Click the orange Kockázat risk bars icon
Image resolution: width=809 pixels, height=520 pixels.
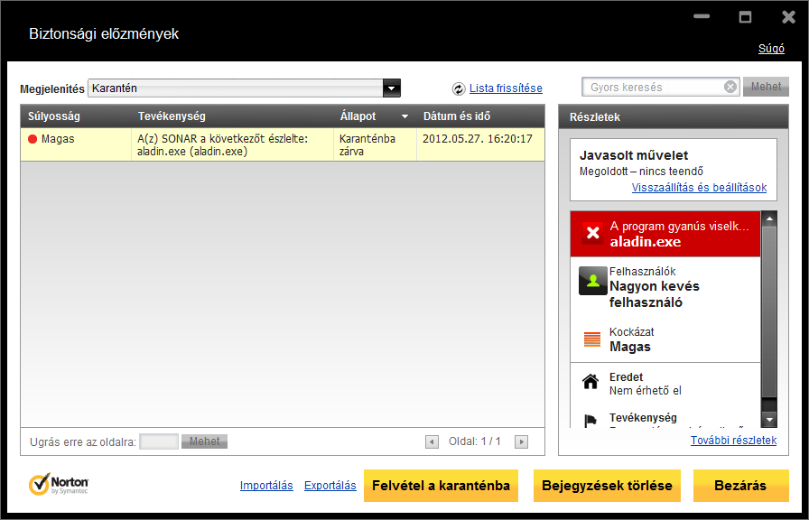point(592,339)
